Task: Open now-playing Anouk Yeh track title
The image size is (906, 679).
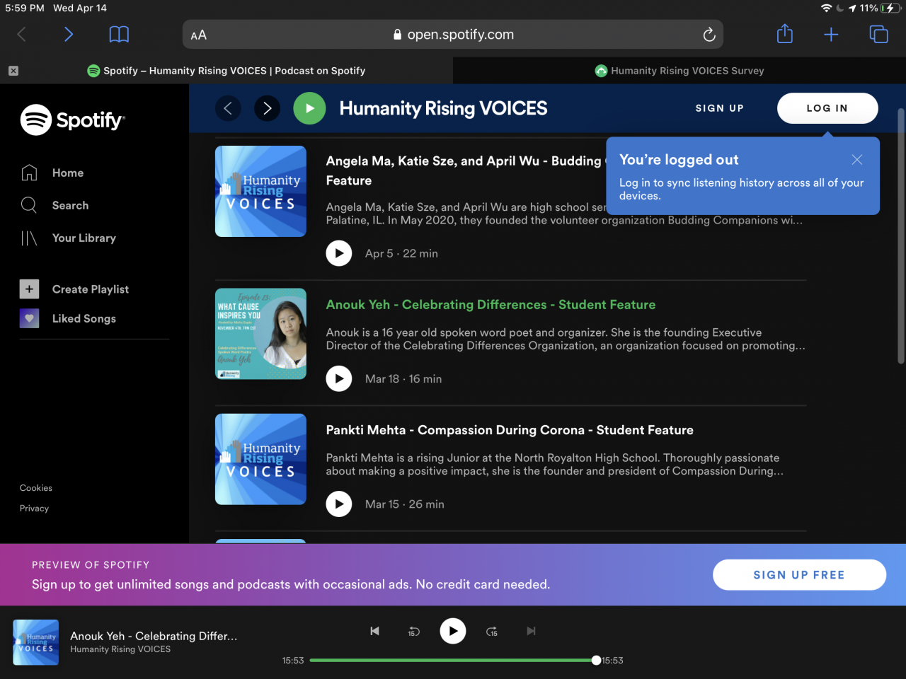Action: (x=154, y=636)
